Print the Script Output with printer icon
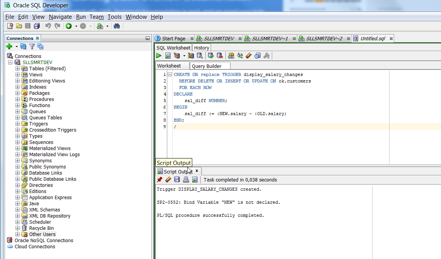441x259 pixels. pyautogui.click(x=186, y=180)
